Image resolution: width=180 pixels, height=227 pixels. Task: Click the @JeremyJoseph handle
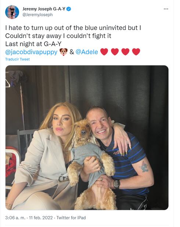37,15
